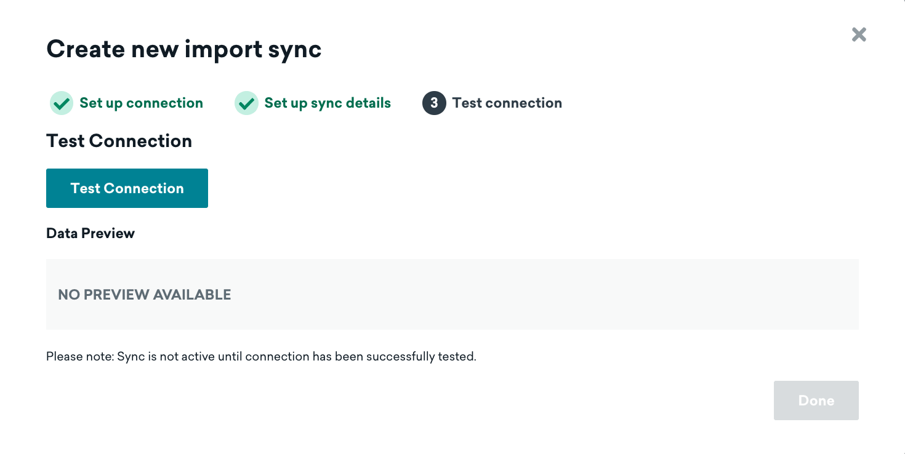Viewport: 905px width, 454px height.
Task: Click the green checkmark beside Set up connection
Action: pos(61,103)
